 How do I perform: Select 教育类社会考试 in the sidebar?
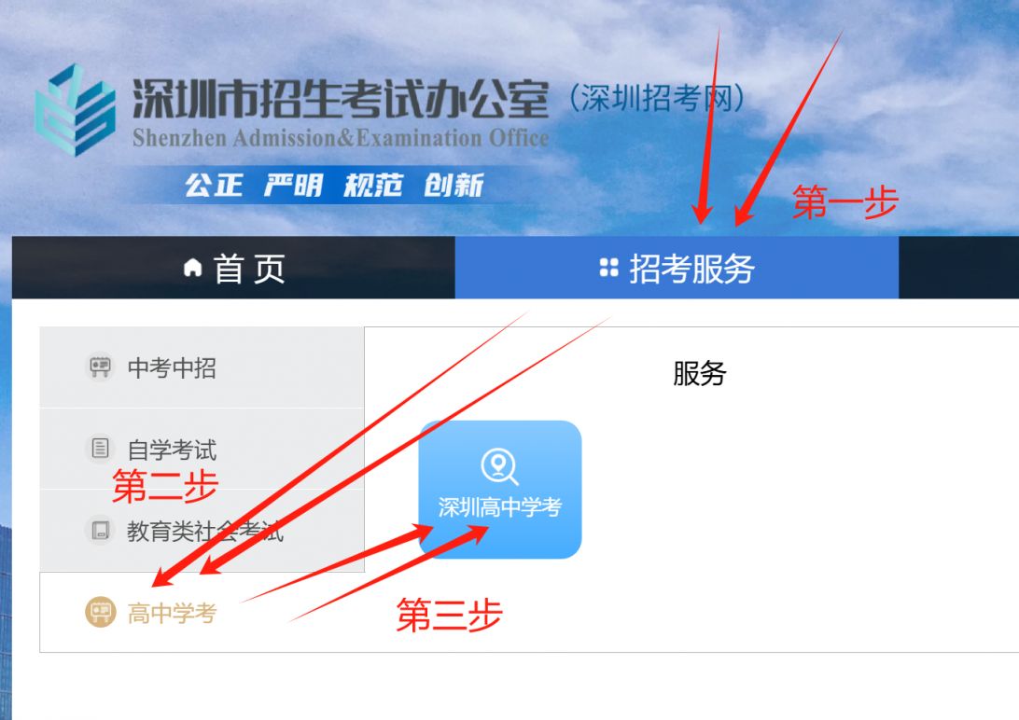202,531
